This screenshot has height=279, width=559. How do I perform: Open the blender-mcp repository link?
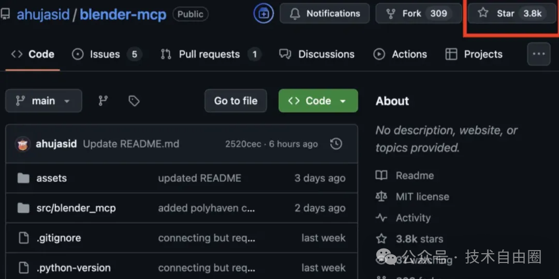point(123,14)
